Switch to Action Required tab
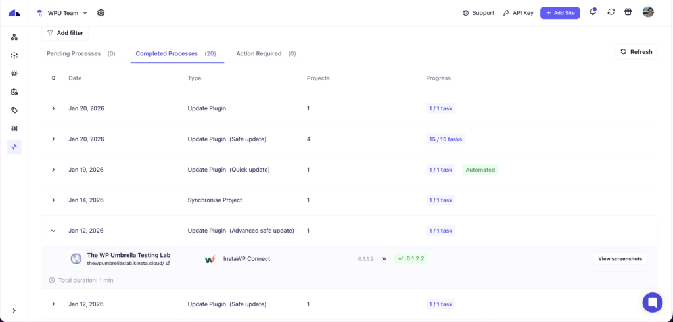This screenshot has height=322, width=673. (266, 54)
